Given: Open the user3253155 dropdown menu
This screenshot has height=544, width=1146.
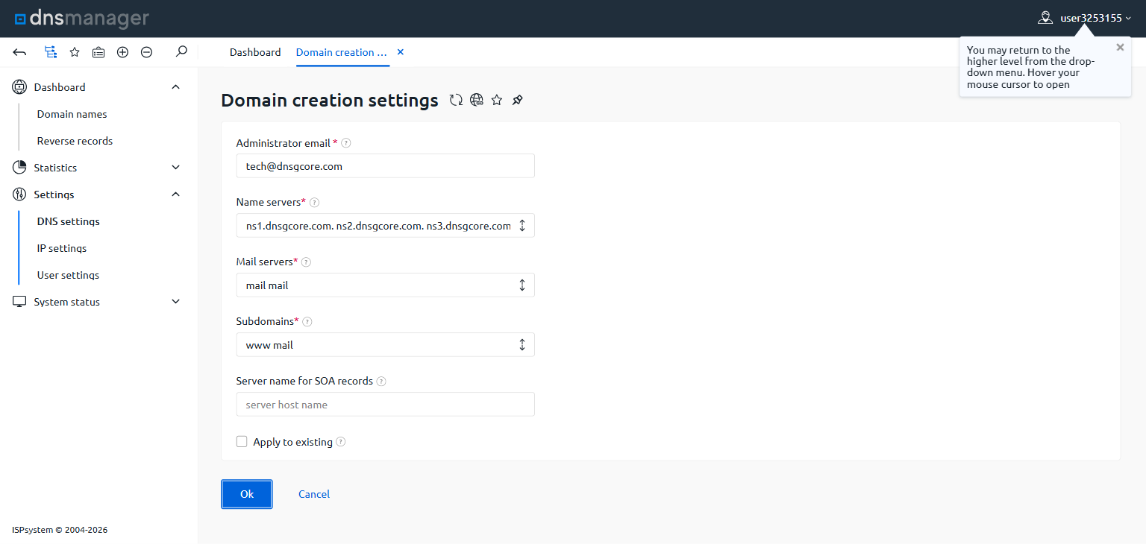Looking at the screenshot, I should coord(1096,18).
